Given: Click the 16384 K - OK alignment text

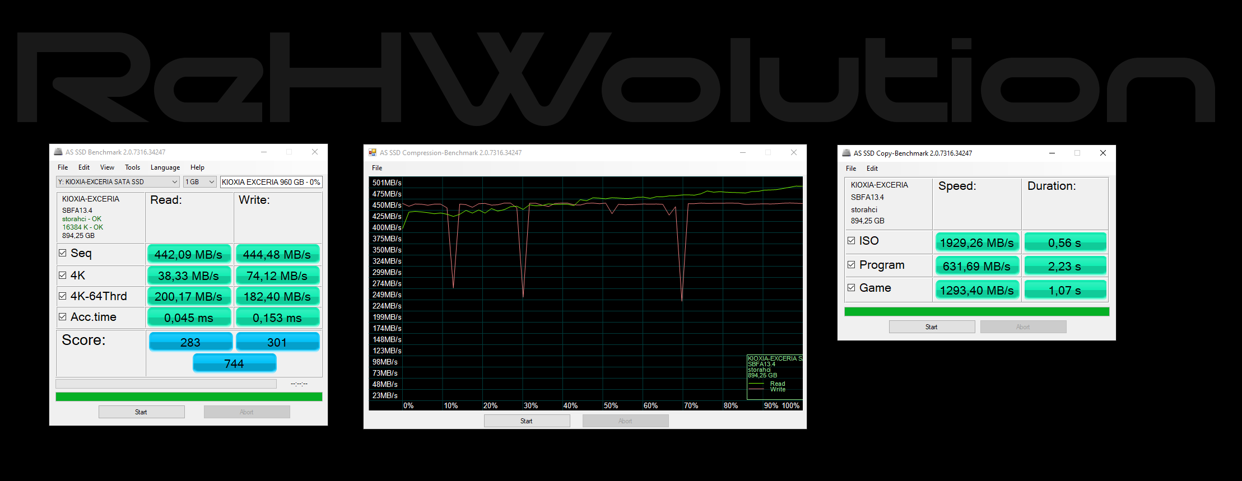Looking at the screenshot, I should pos(83,227).
